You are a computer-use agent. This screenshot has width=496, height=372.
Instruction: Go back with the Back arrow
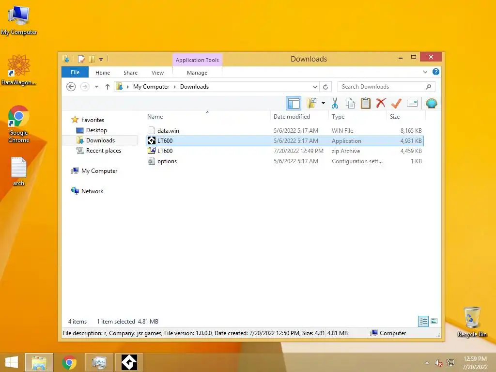pyautogui.click(x=71, y=87)
